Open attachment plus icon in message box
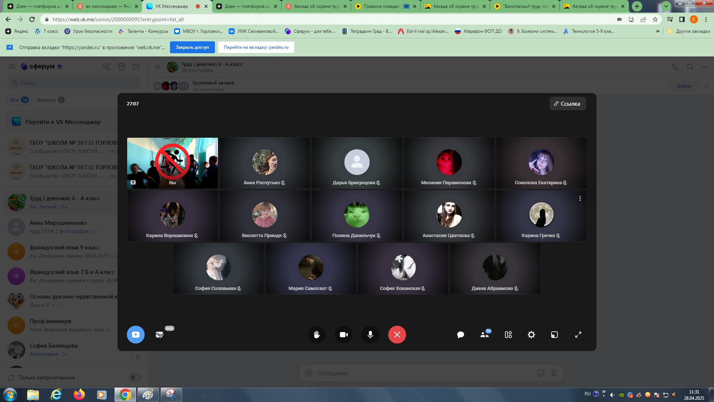Viewport: 714px width, 402px height. click(308, 373)
